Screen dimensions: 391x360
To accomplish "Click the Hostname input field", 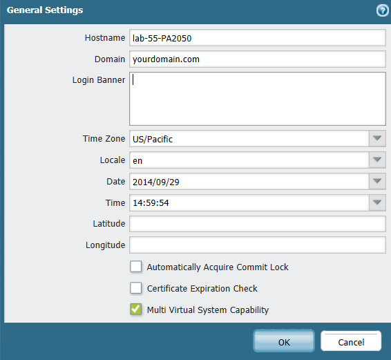I will coord(258,38).
